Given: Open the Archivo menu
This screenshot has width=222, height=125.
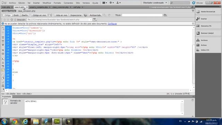Looking at the screenshot, I should click(12, 3).
